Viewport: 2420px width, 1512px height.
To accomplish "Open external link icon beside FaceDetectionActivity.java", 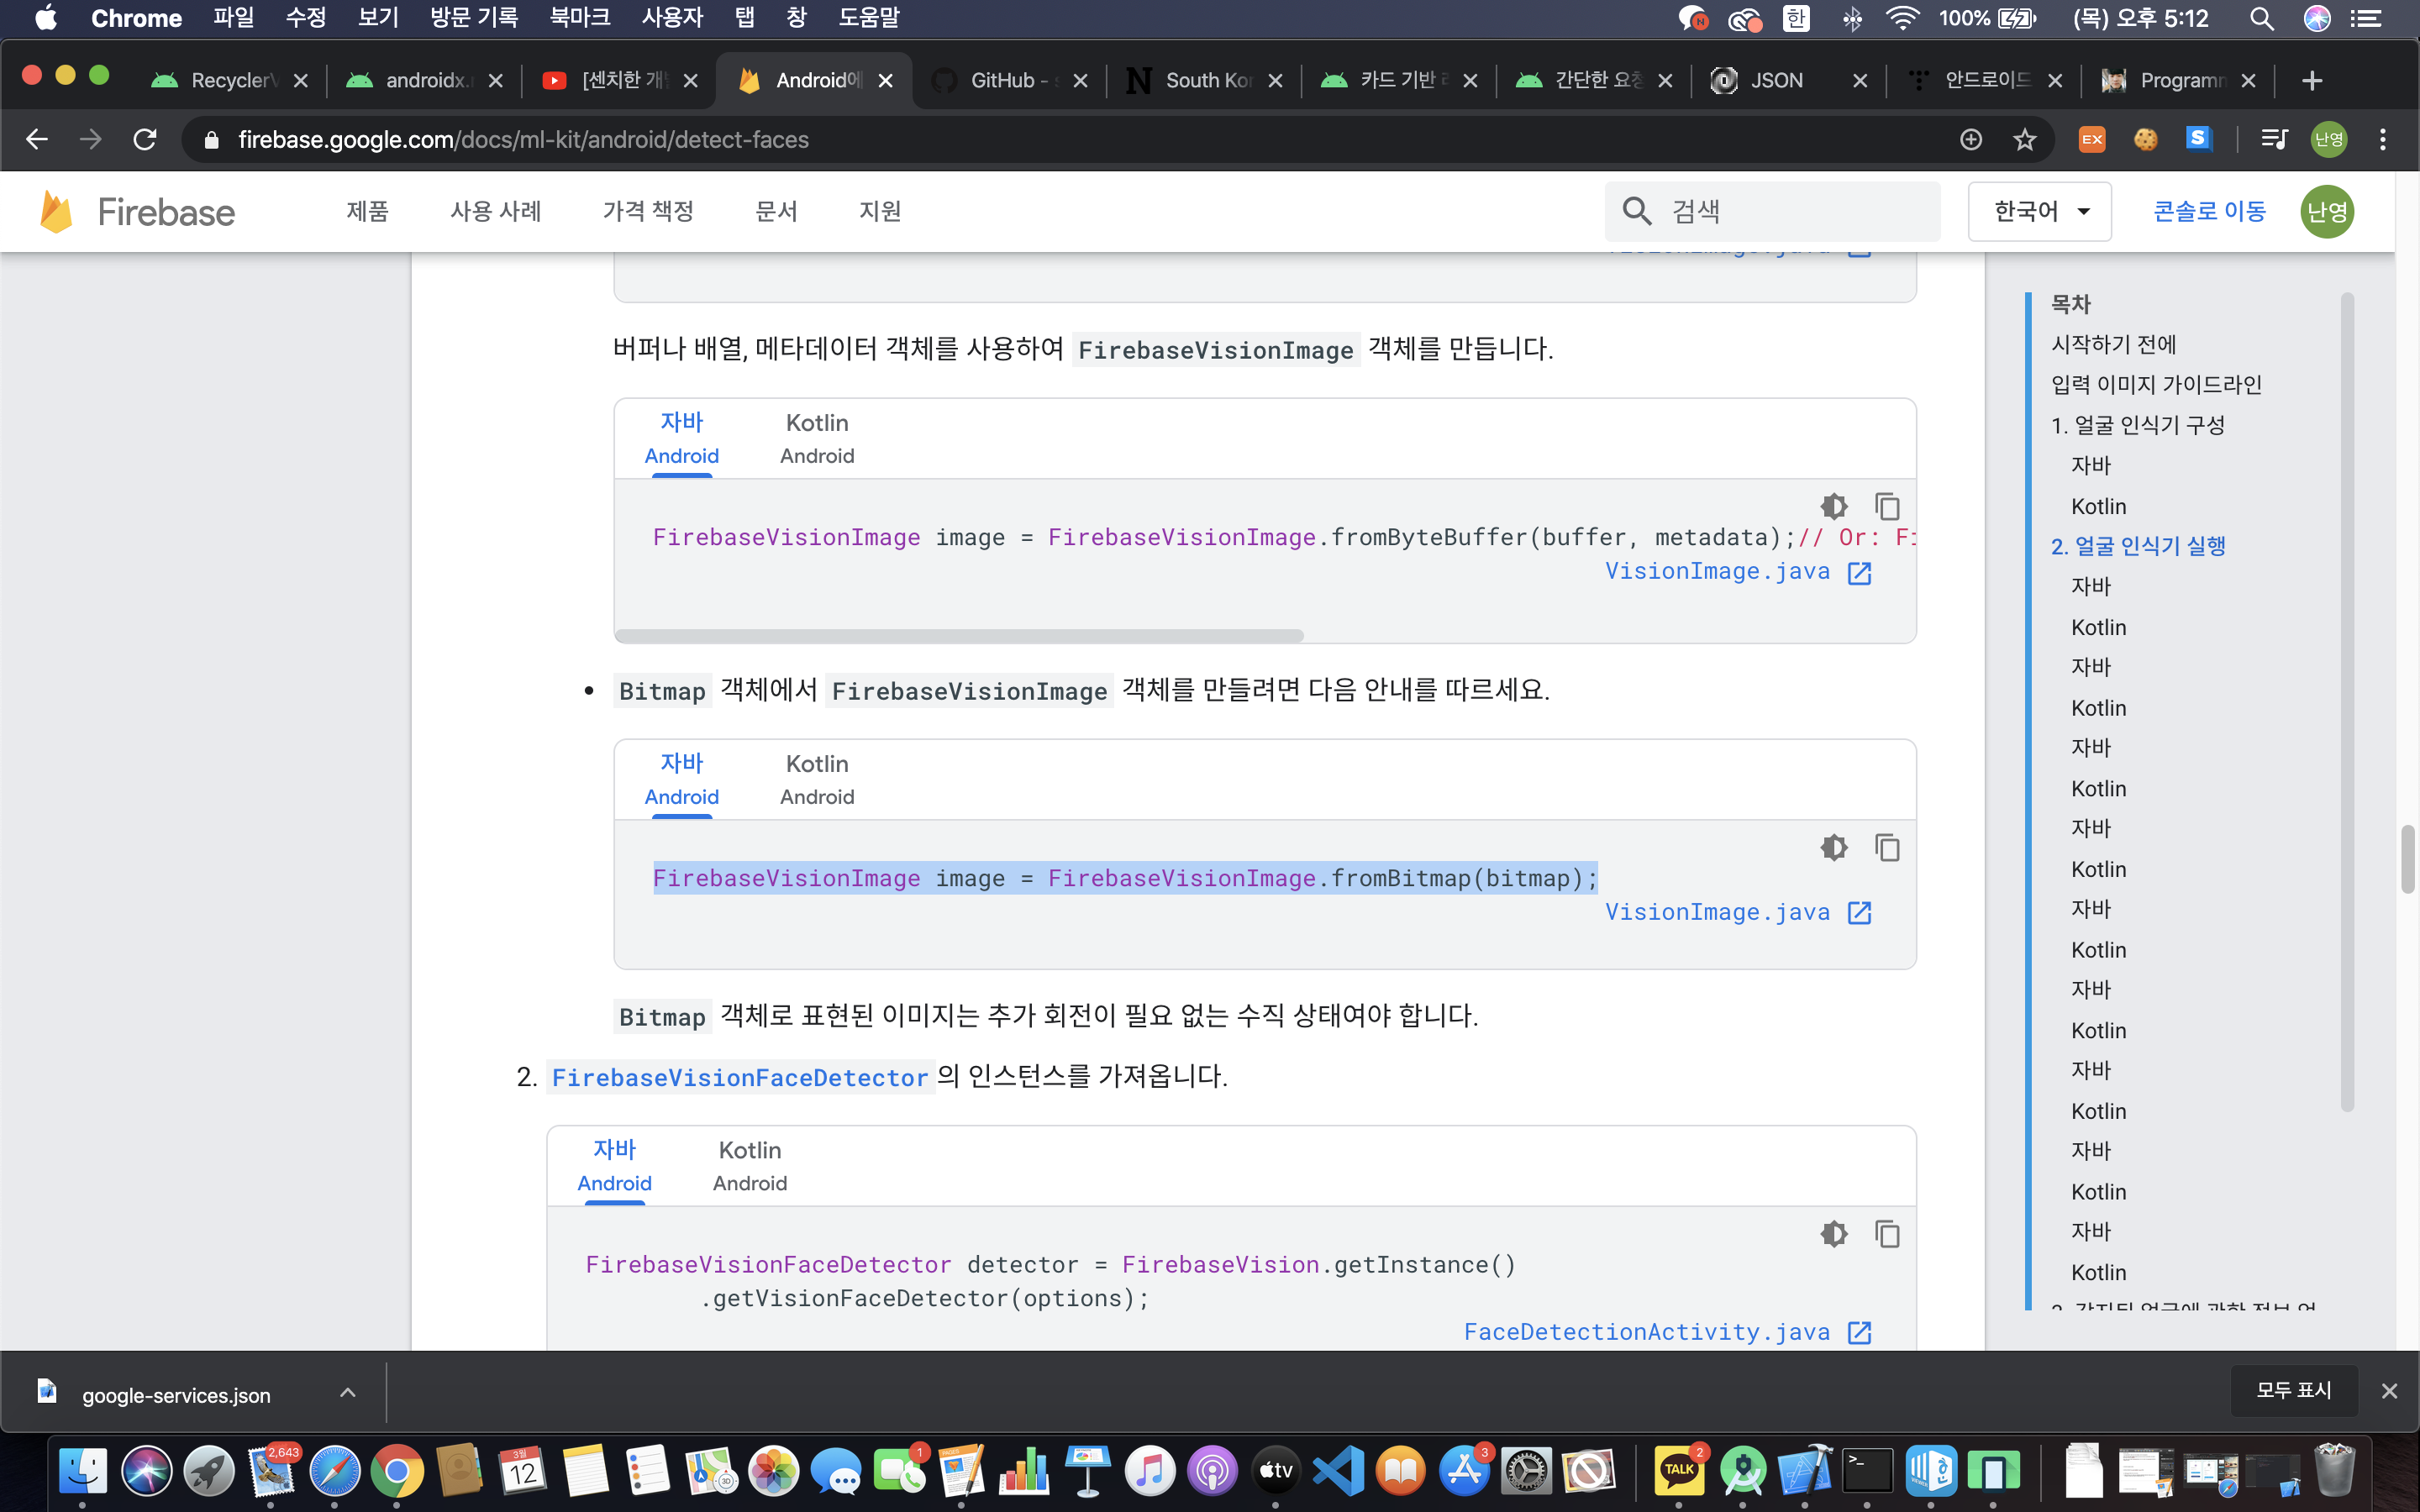I will 1859,1332.
